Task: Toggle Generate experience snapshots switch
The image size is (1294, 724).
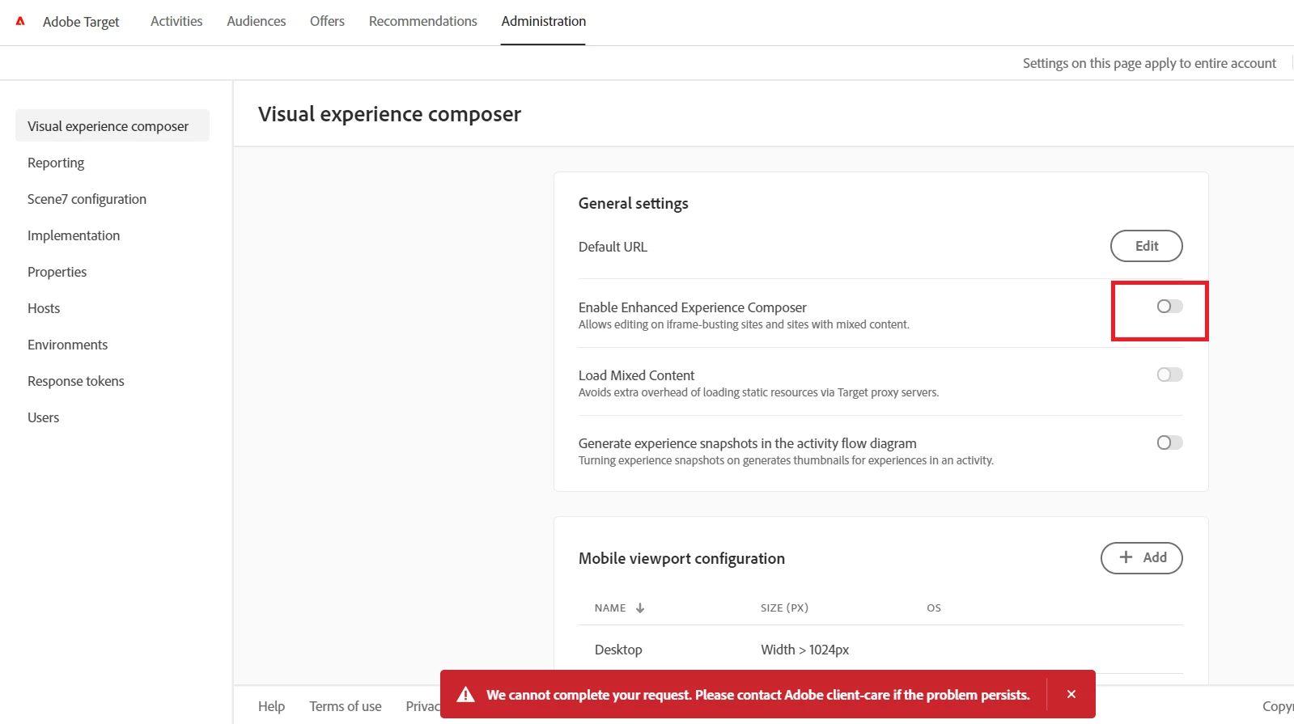Action: 1169,442
